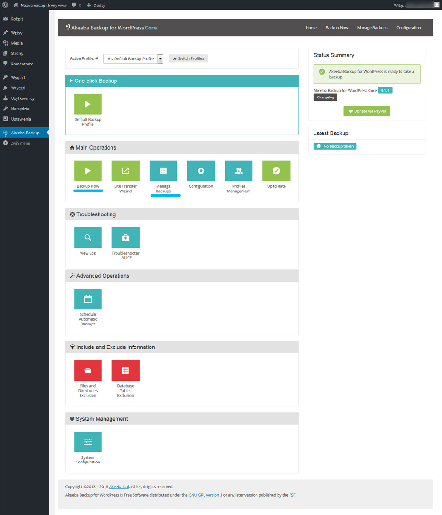Open the Akeeba Ltd link
The image size is (442, 515).
(119, 487)
